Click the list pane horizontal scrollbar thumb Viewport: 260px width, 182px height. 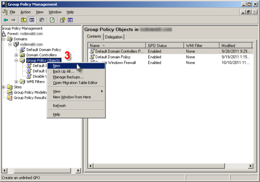(x=159, y=166)
